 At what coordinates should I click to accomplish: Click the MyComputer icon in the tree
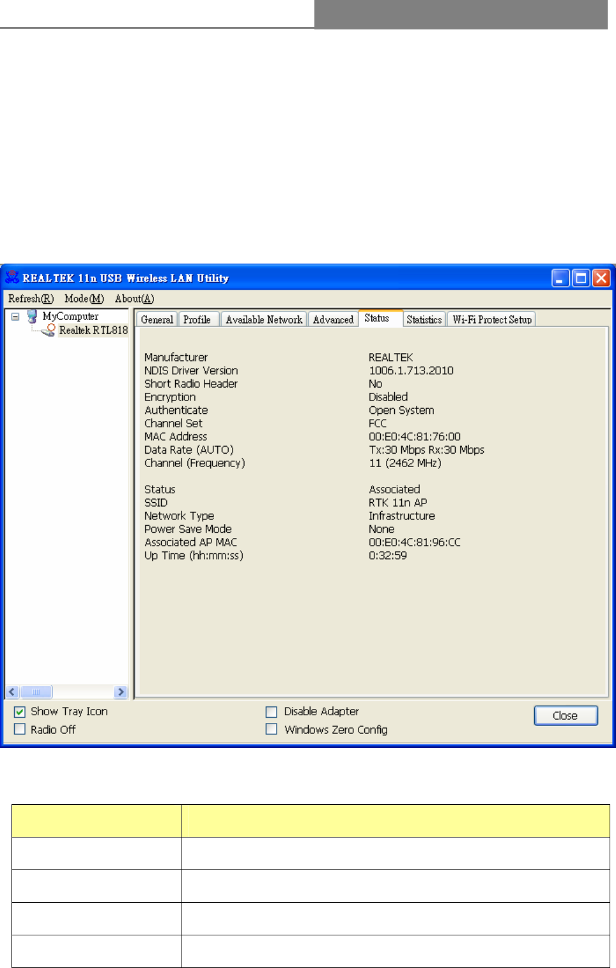pos(32,315)
